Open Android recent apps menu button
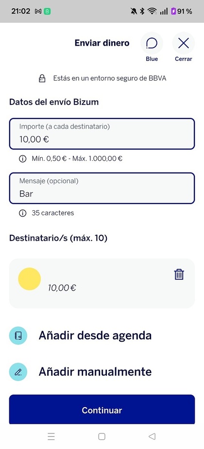The width and height of the screenshot is (204, 449). click(51, 436)
